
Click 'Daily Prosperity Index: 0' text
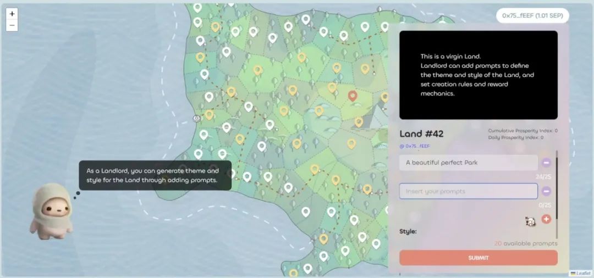tap(515, 138)
